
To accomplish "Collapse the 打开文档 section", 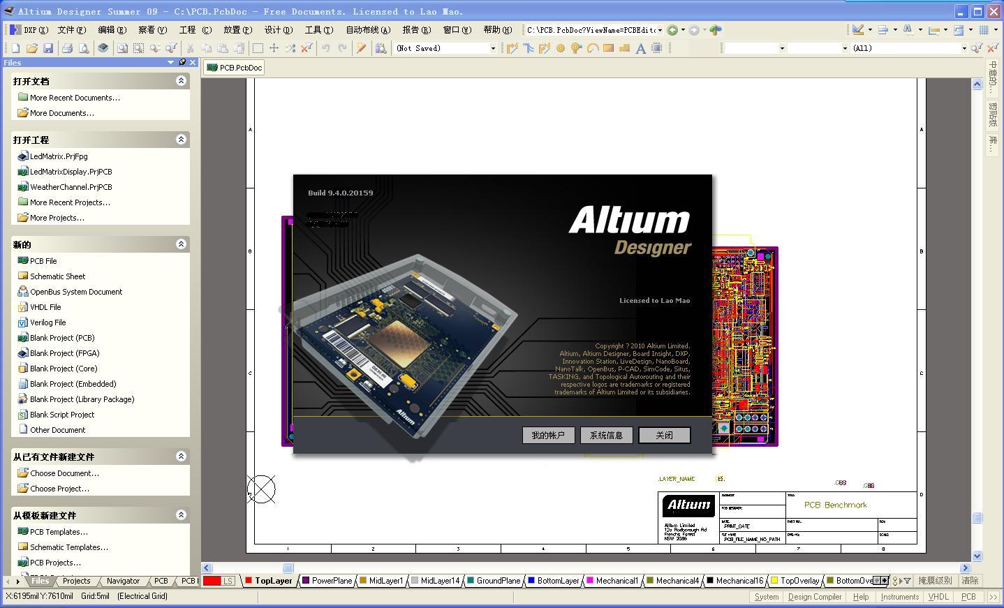I will pyautogui.click(x=181, y=81).
